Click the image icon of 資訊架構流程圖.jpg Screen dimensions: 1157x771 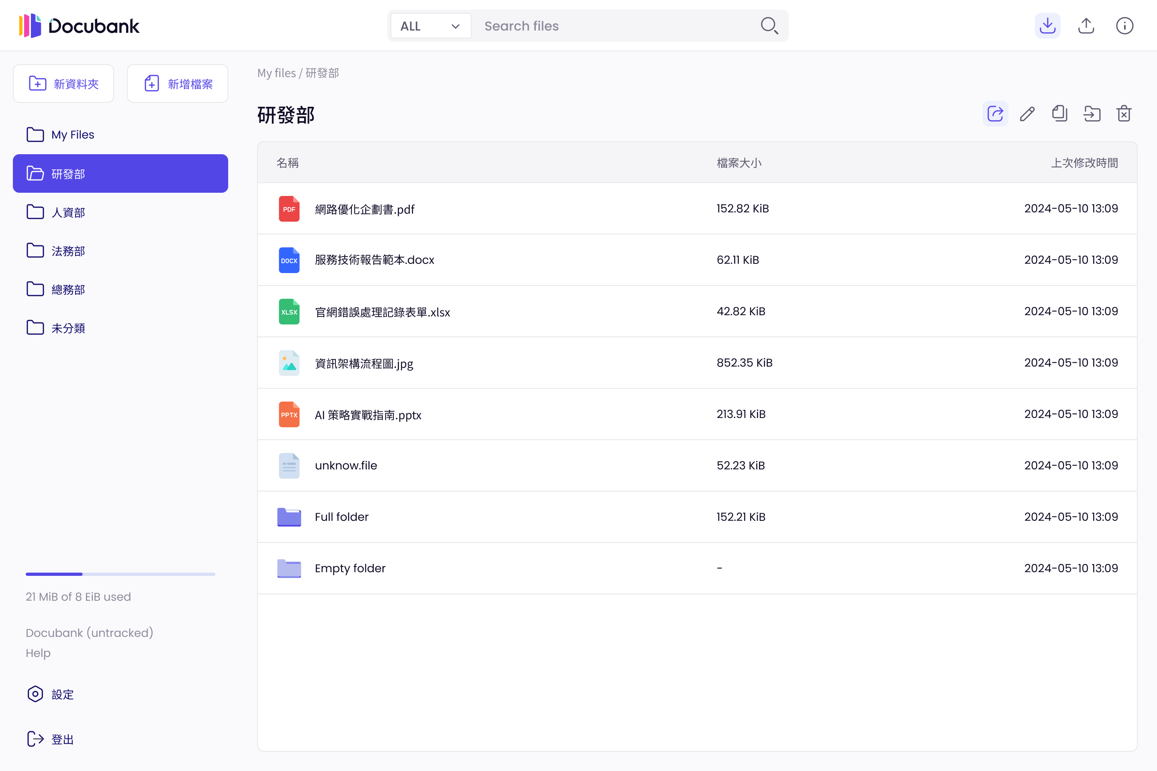289,363
